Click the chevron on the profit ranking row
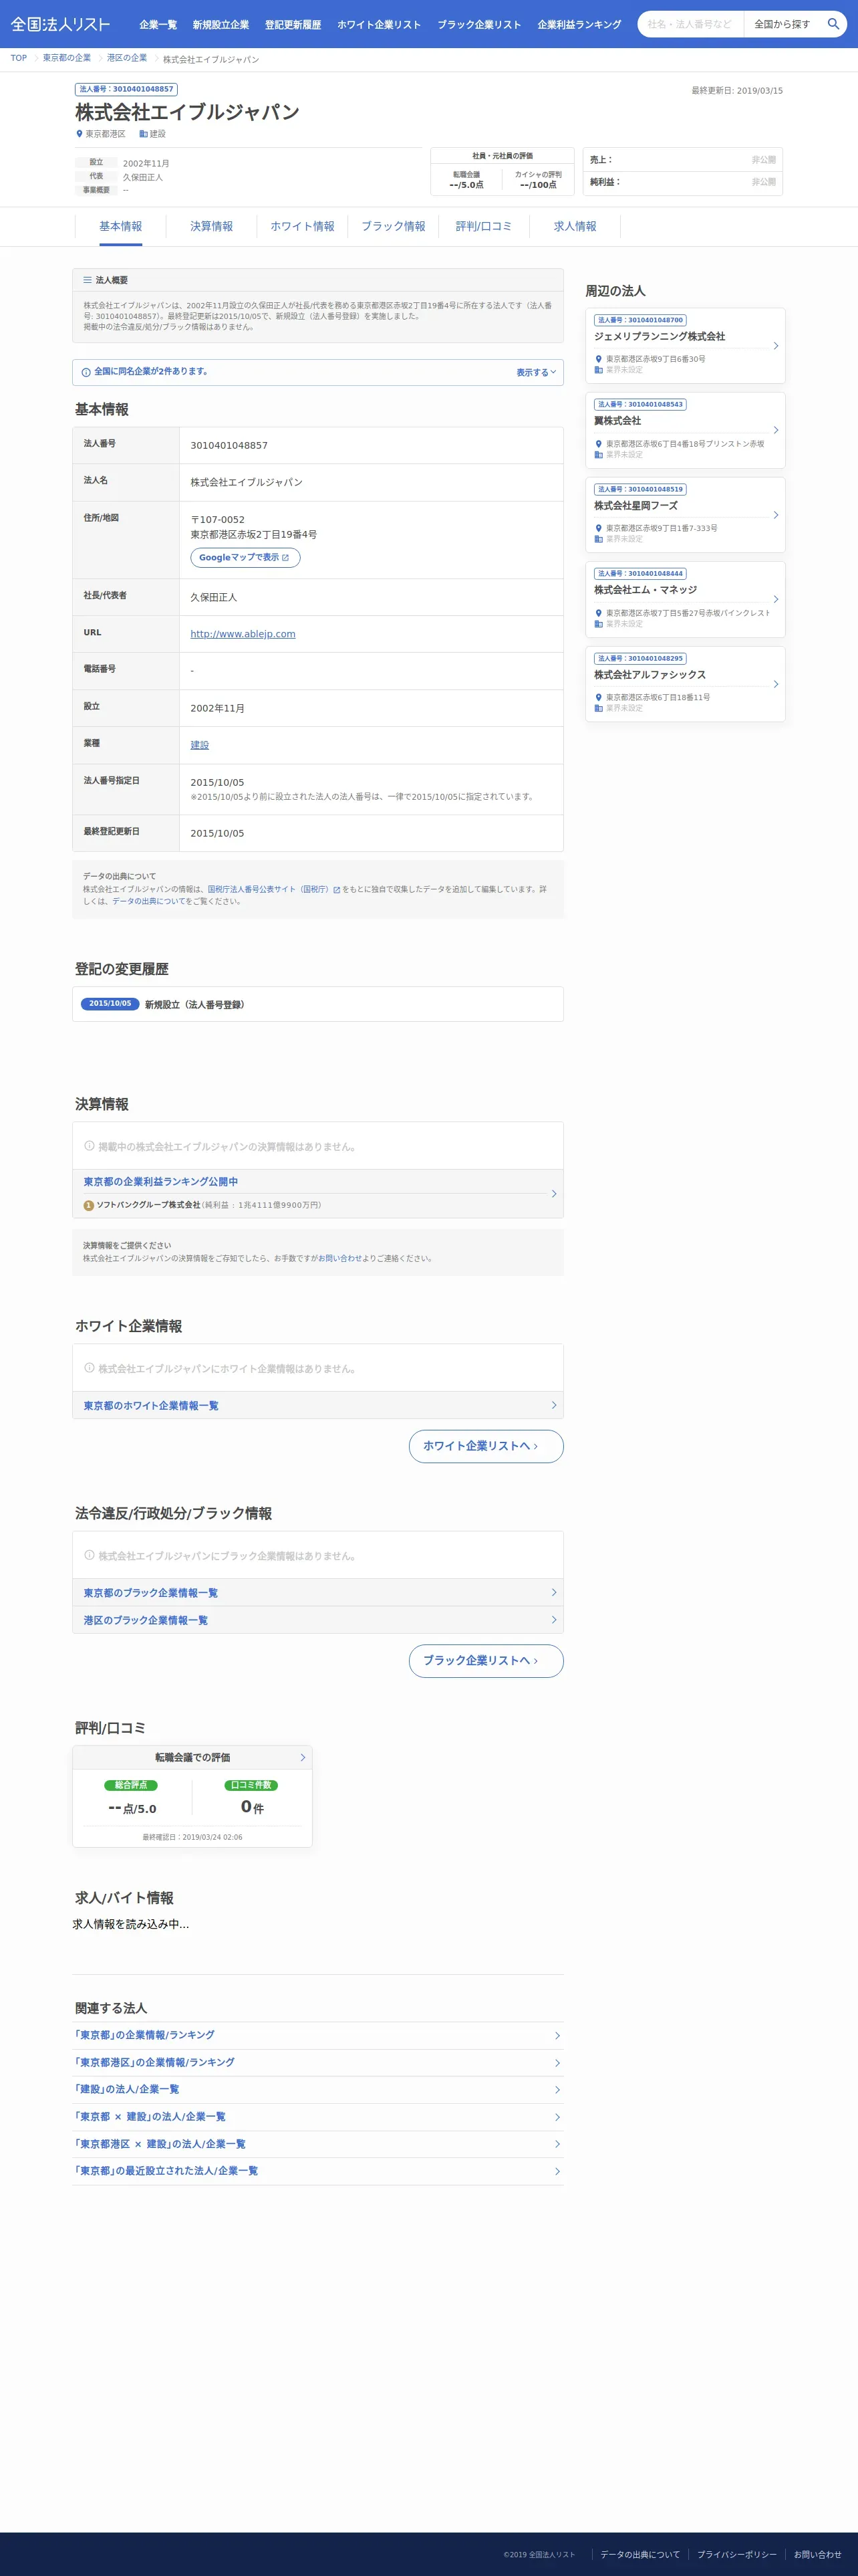Image resolution: width=858 pixels, height=2576 pixels. (x=555, y=1194)
